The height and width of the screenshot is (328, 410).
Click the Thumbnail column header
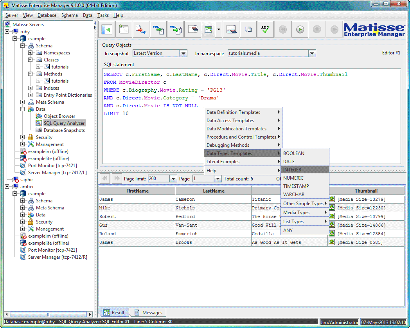click(x=366, y=191)
